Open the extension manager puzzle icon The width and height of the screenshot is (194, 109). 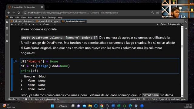click(x=7, y=41)
